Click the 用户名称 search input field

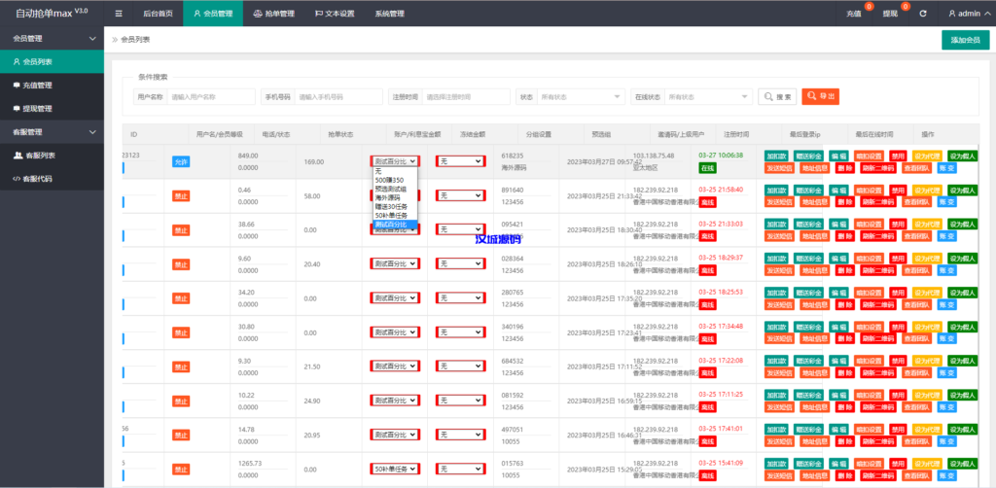pos(209,97)
